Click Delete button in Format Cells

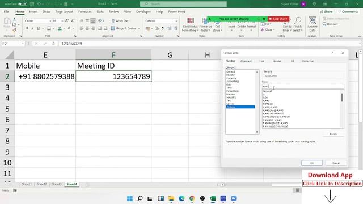333,134
